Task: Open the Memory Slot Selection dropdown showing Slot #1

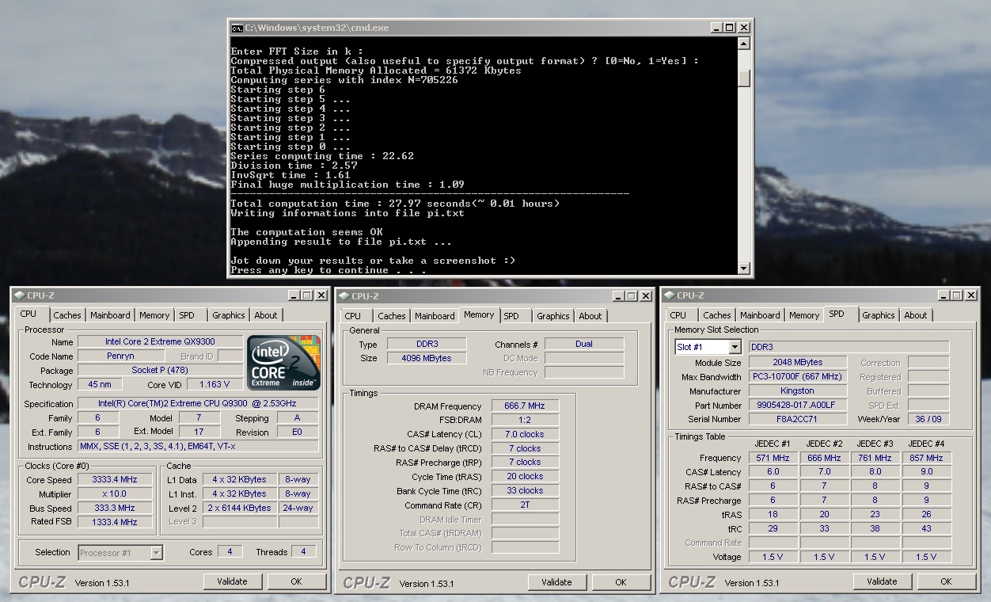Action: coord(735,347)
